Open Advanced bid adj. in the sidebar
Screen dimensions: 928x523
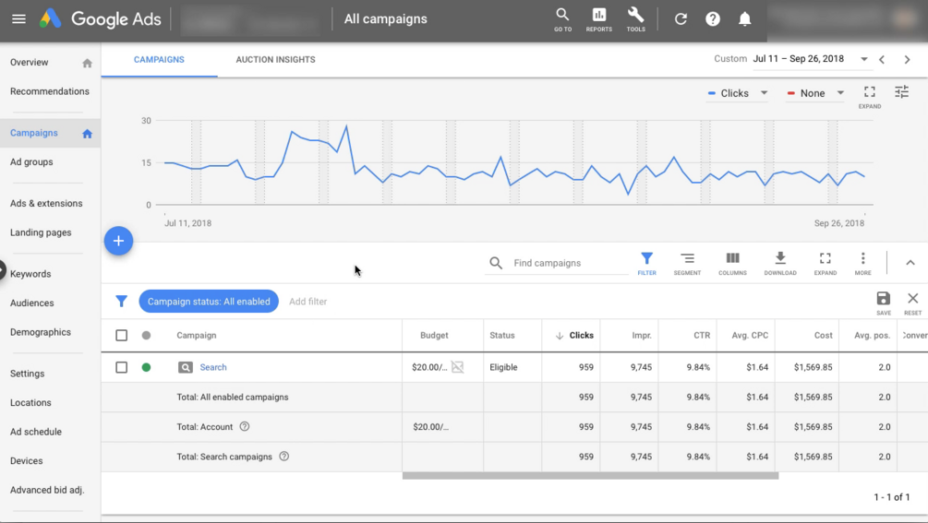(x=47, y=489)
